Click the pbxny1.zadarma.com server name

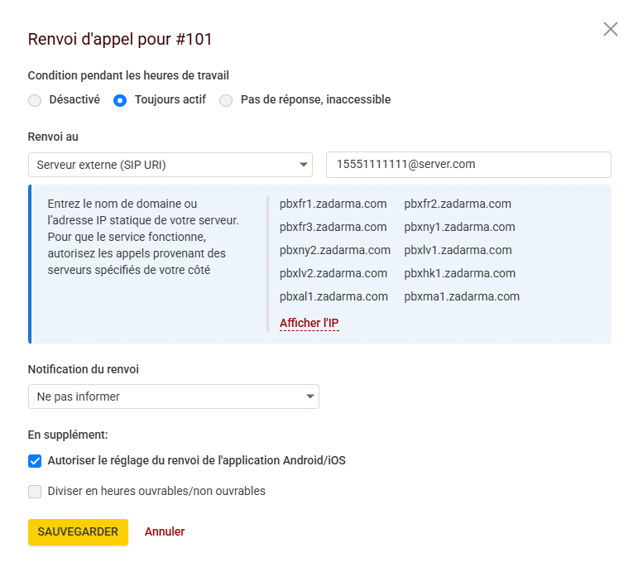pyautogui.click(x=459, y=227)
